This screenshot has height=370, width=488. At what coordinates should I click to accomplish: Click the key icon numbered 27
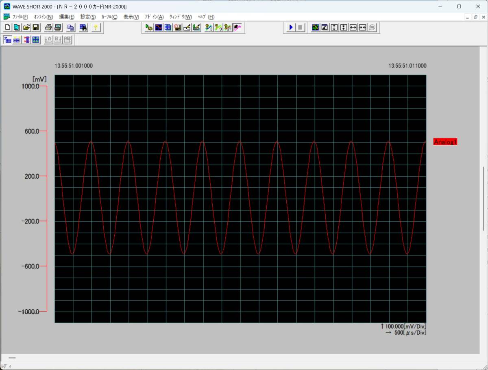pos(228,28)
